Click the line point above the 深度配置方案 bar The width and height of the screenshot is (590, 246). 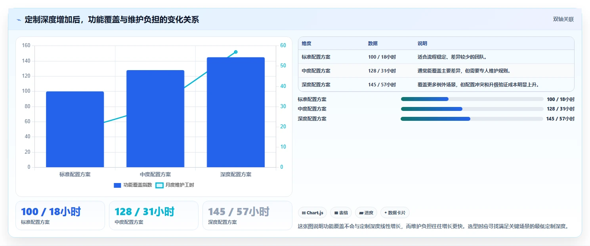point(236,52)
